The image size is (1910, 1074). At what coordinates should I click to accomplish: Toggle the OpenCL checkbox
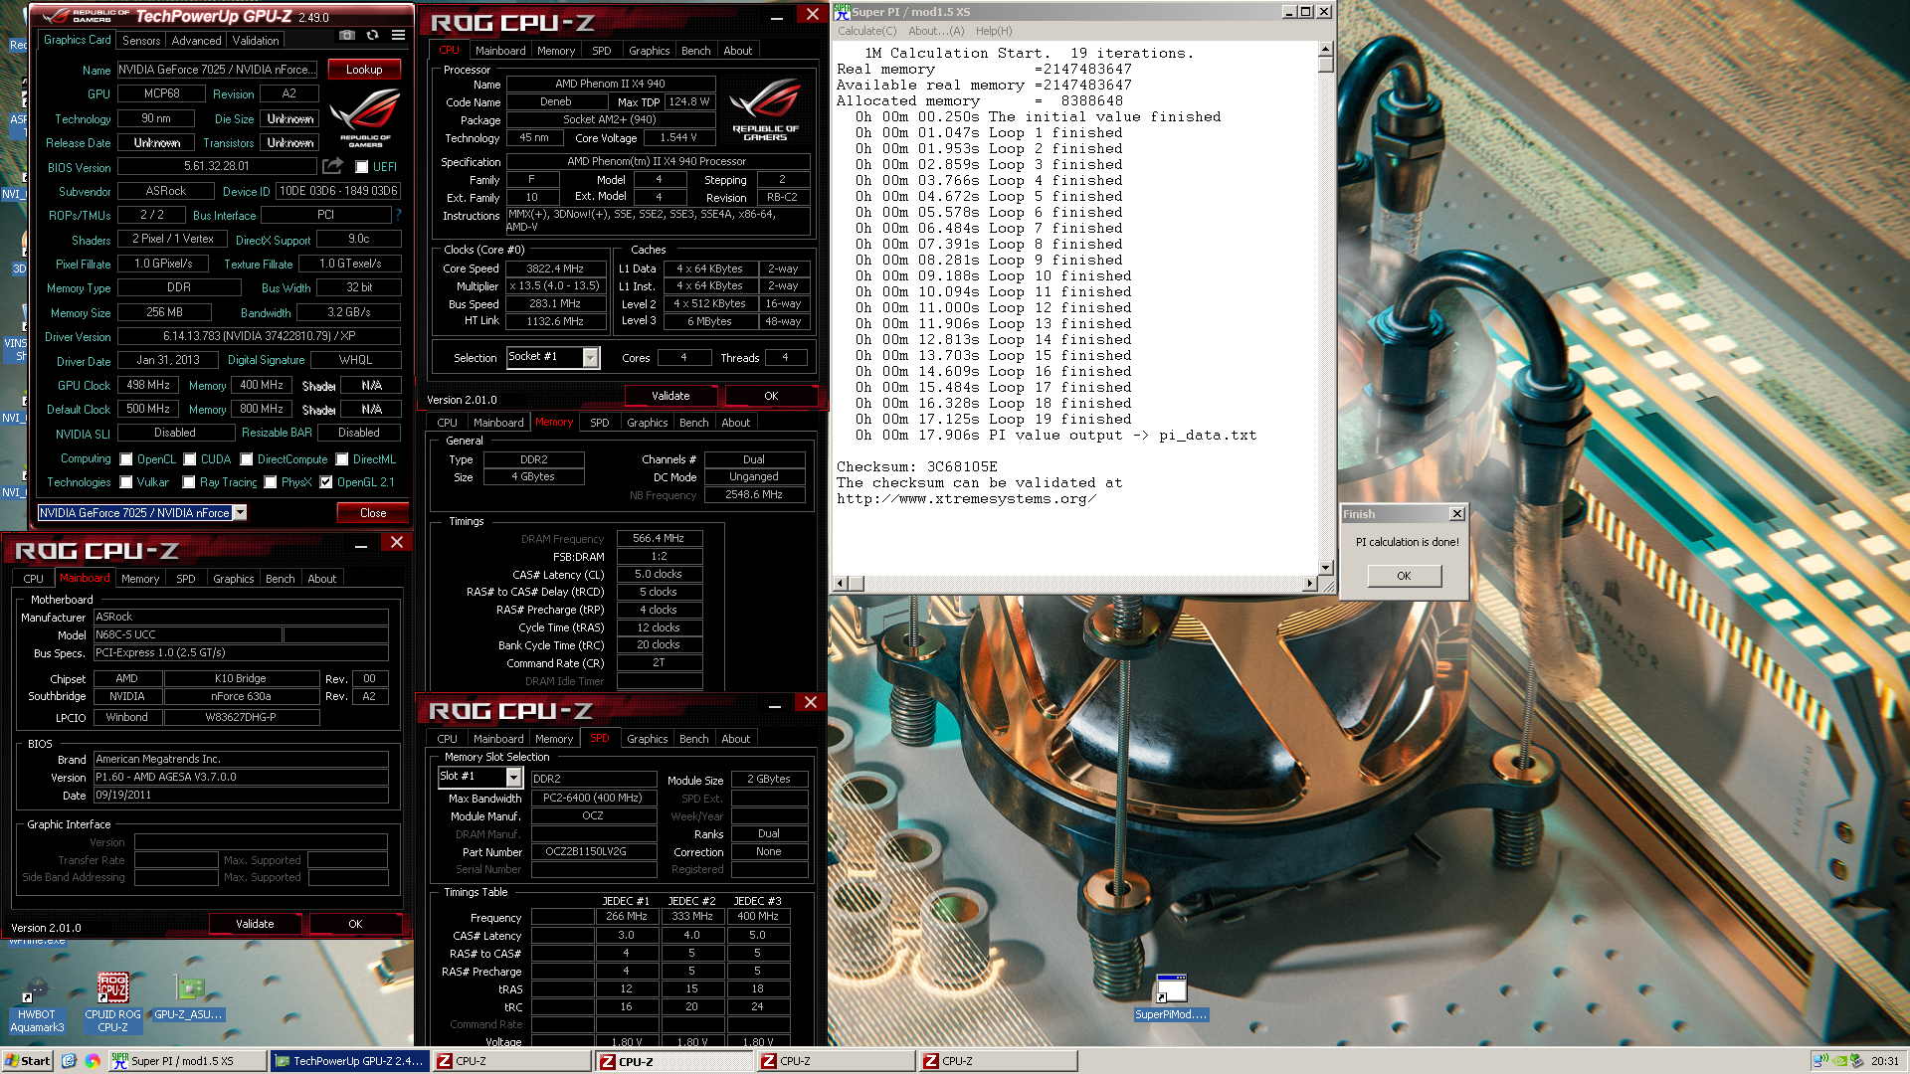tap(126, 459)
